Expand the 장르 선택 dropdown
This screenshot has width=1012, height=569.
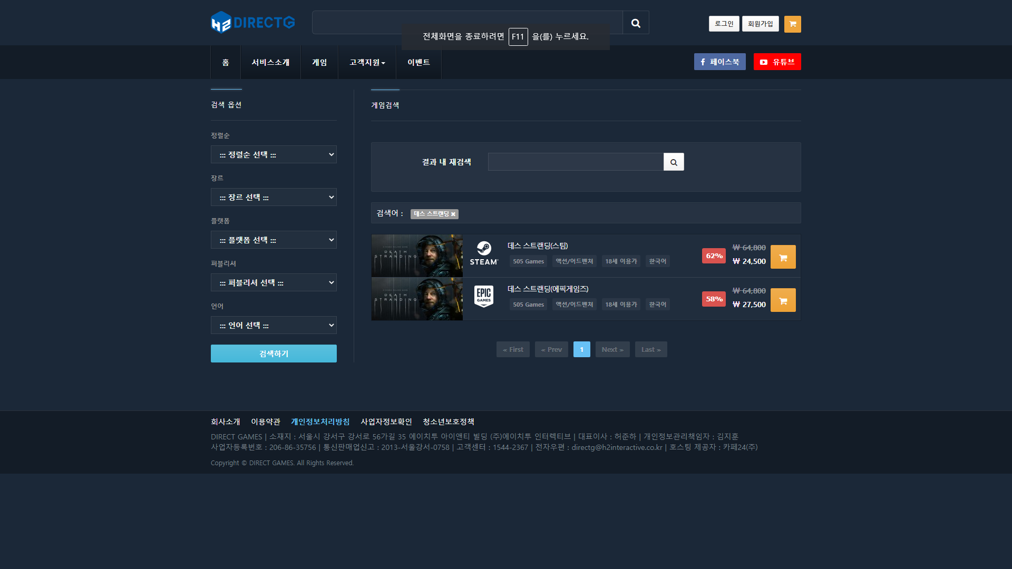coord(274,198)
